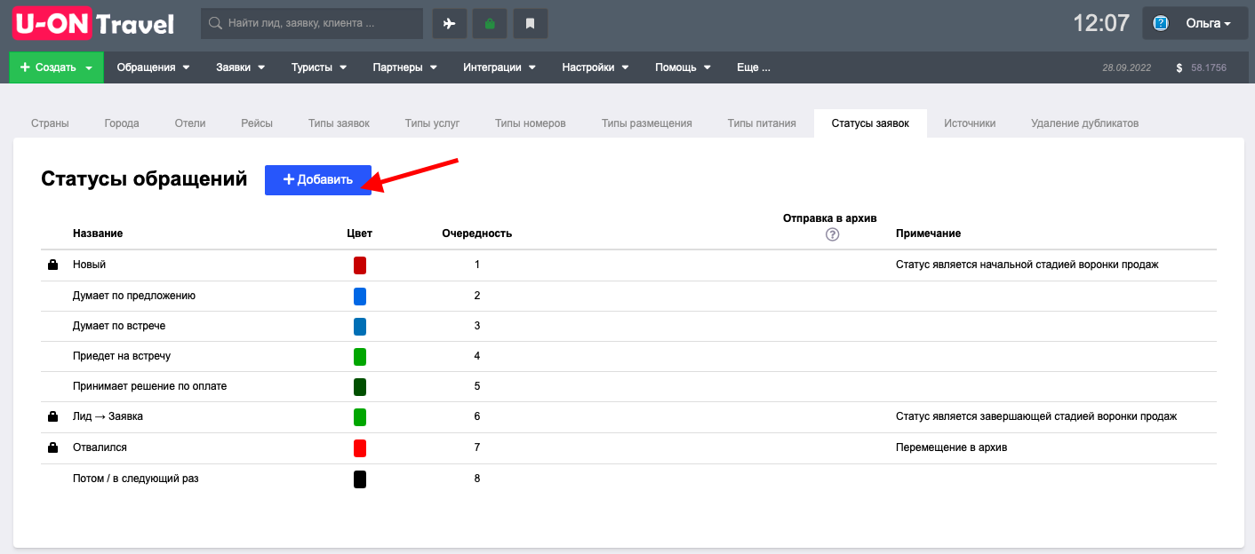Open the bookmark icon button
Viewport: 1255px width, 554px height.
click(530, 24)
